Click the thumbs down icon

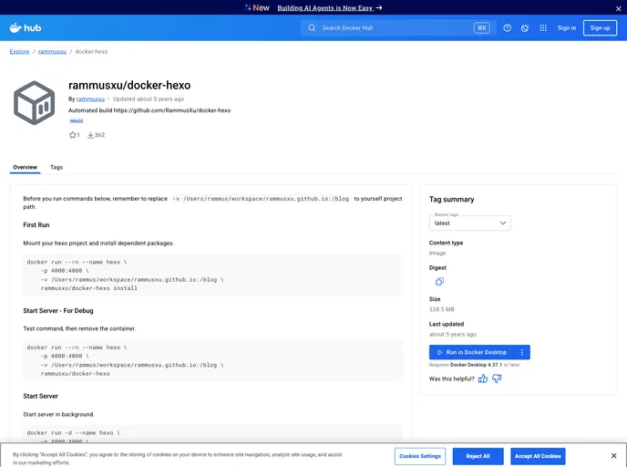click(x=497, y=379)
